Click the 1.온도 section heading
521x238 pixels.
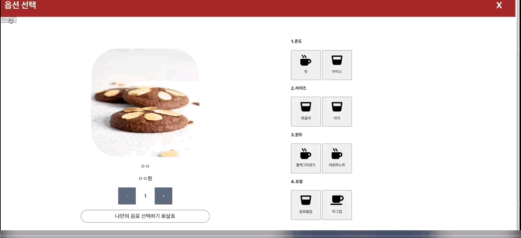[x=296, y=42]
